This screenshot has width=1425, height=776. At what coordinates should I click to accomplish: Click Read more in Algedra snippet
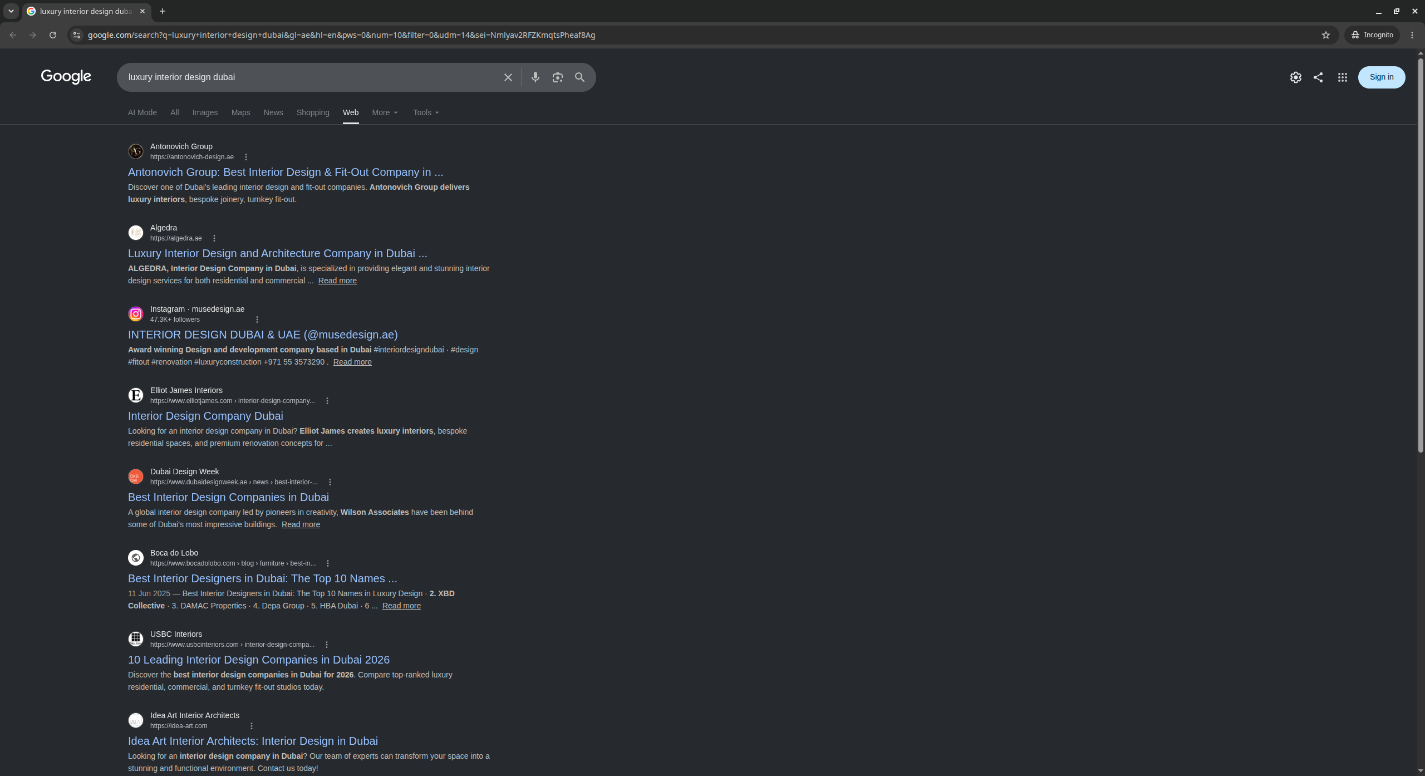(337, 281)
